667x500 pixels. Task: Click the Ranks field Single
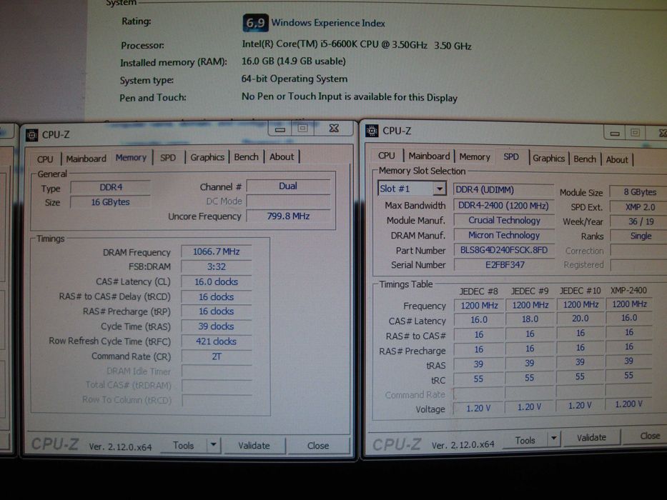[x=638, y=236]
